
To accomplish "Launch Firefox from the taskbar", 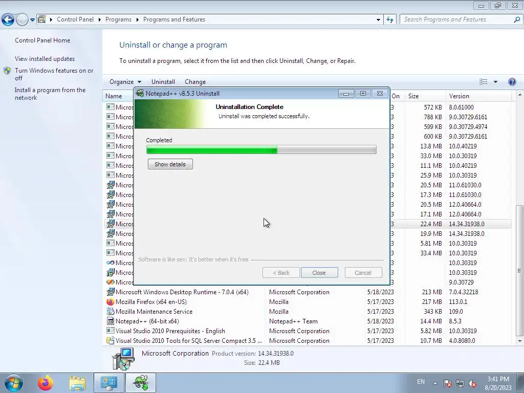I will click(x=46, y=383).
